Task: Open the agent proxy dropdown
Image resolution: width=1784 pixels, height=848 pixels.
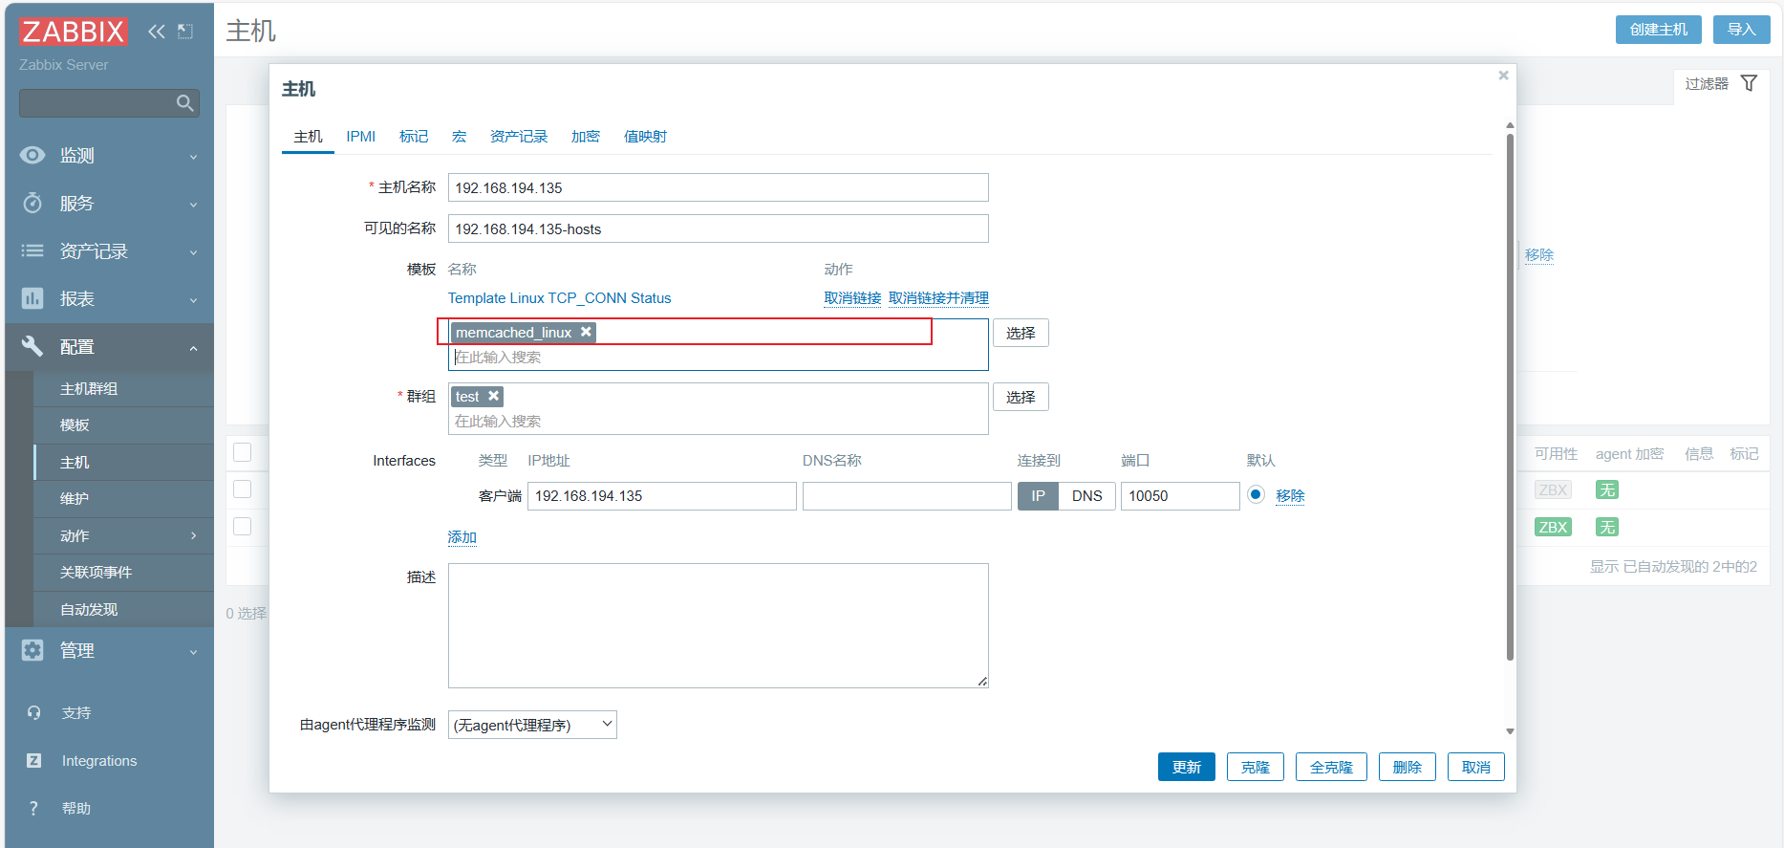Action: (532, 725)
